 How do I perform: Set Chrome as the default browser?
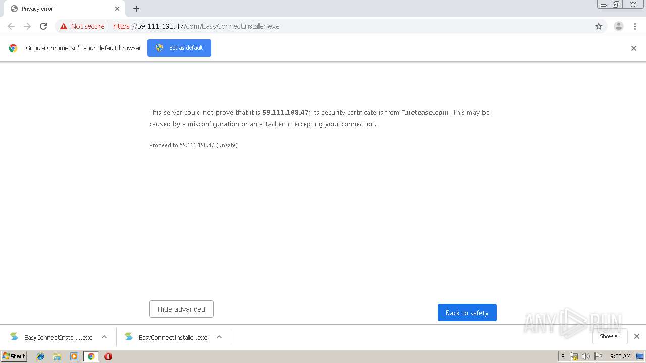(179, 48)
